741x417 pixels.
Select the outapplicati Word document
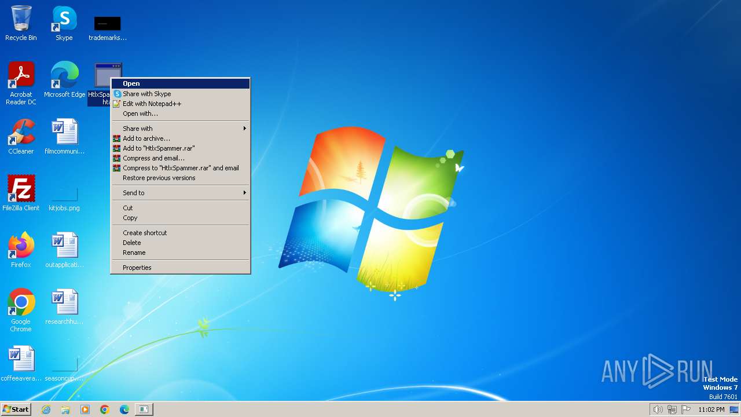click(x=64, y=250)
